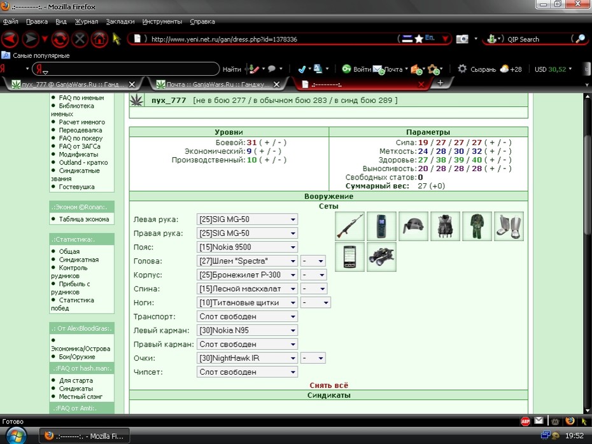Viewport: 592px width, 444px height.
Task: Open the Windows Start orb
Action: 16,436
